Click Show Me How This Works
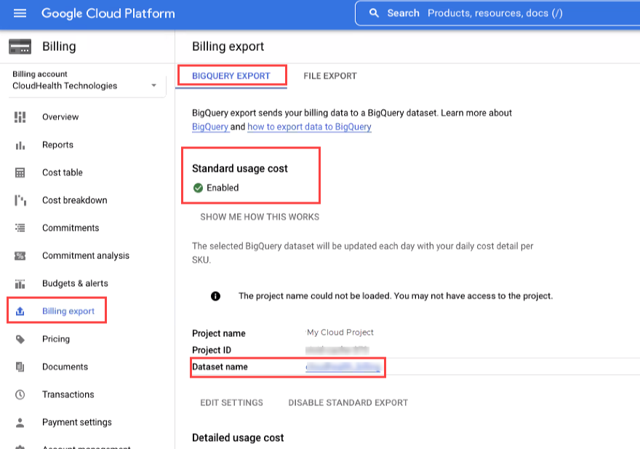 (x=260, y=217)
